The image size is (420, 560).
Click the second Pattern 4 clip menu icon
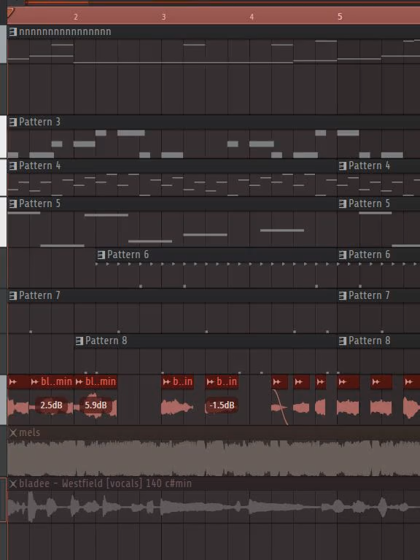click(343, 166)
